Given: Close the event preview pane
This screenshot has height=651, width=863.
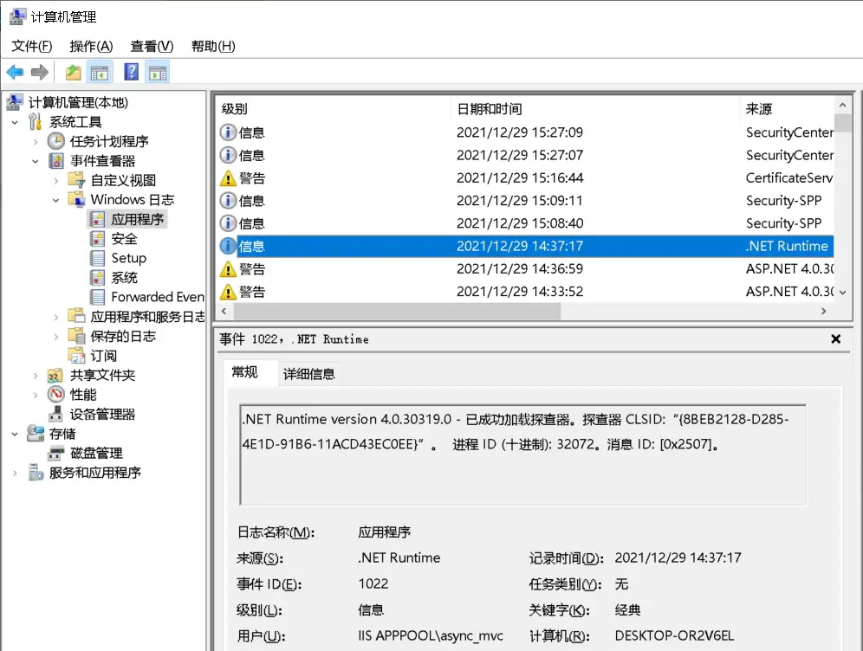Looking at the screenshot, I should point(835,339).
